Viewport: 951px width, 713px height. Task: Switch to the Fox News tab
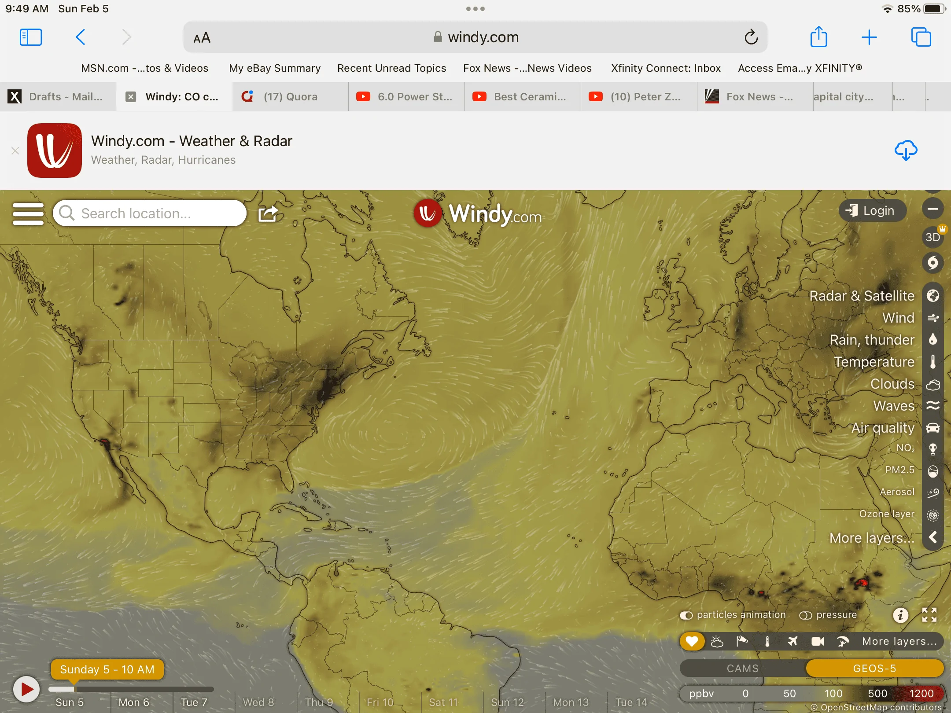coord(756,96)
